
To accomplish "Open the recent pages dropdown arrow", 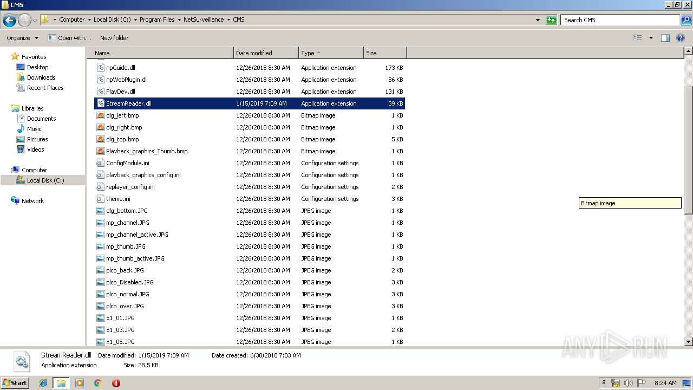I will 35,21.
